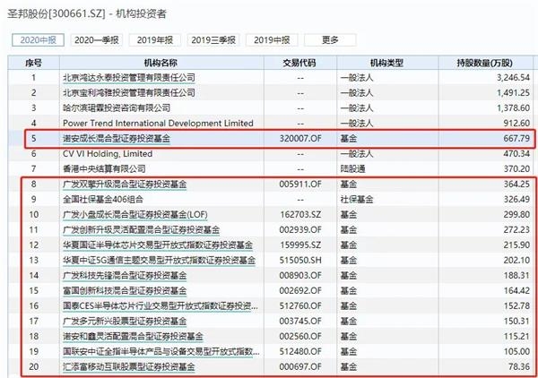Image resolution: width=538 pixels, height=378 pixels.
Task: Click trading code 008903.OF
Action: (x=300, y=275)
